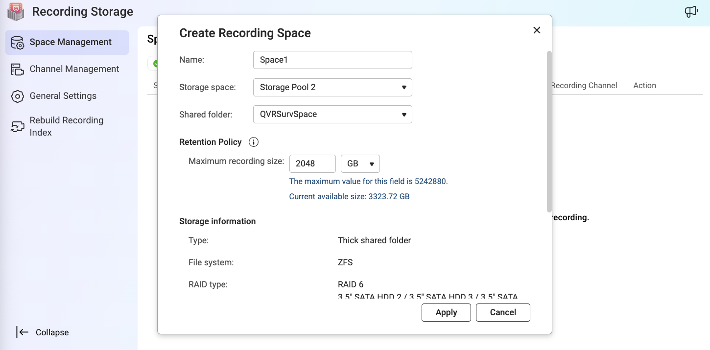Click the Collapse sidebar arrow icon
The image size is (710, 350).
point(23,332)
